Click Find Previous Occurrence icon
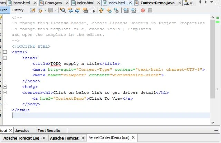The width and height of the screenshot is (221, 143). (x=70, y=10)
